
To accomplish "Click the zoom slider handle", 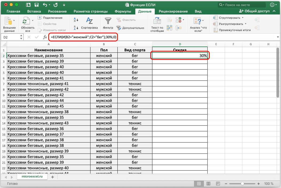I will 242,184.
